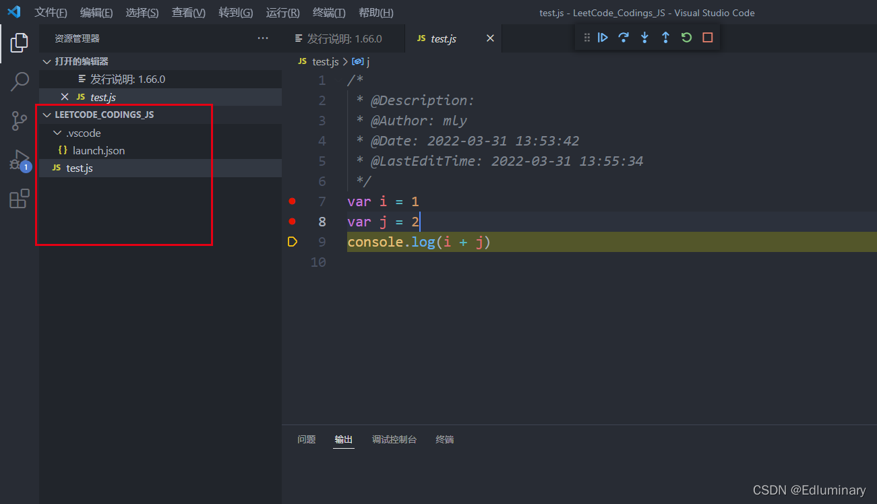This screenshot has height=504, width=877.
Task: Click the JS icon next to test.js in tree
Action: pyautogui.click(x=56, y=168)
